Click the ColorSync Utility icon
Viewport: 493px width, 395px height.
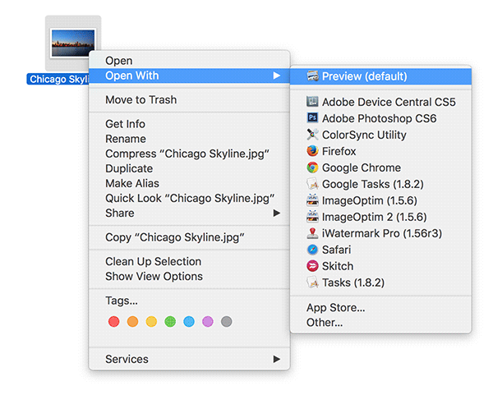(312, 134)
